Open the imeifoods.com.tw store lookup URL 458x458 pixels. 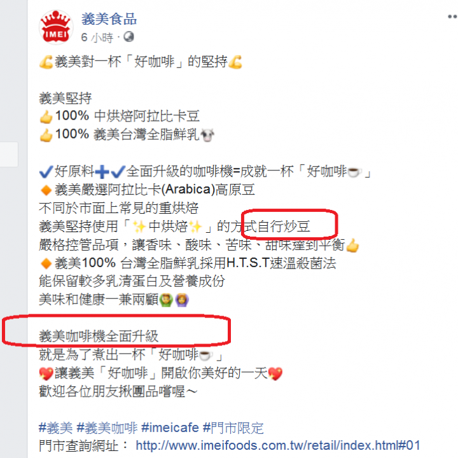pos(278,446)
